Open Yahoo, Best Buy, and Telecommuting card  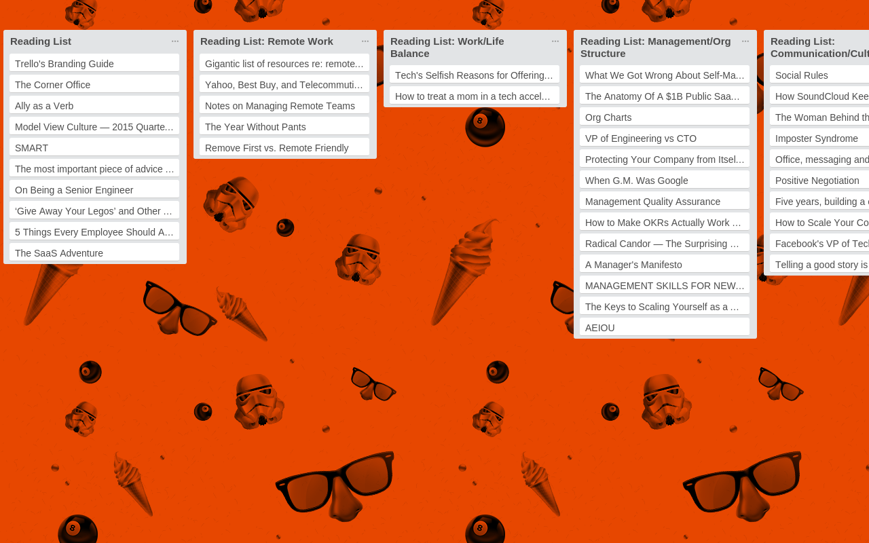pos(284,84)
